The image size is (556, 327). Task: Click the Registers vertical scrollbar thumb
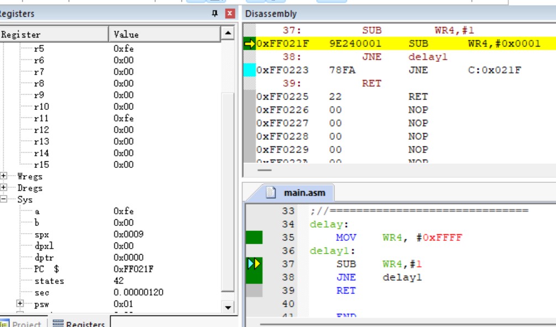(228, 192)
